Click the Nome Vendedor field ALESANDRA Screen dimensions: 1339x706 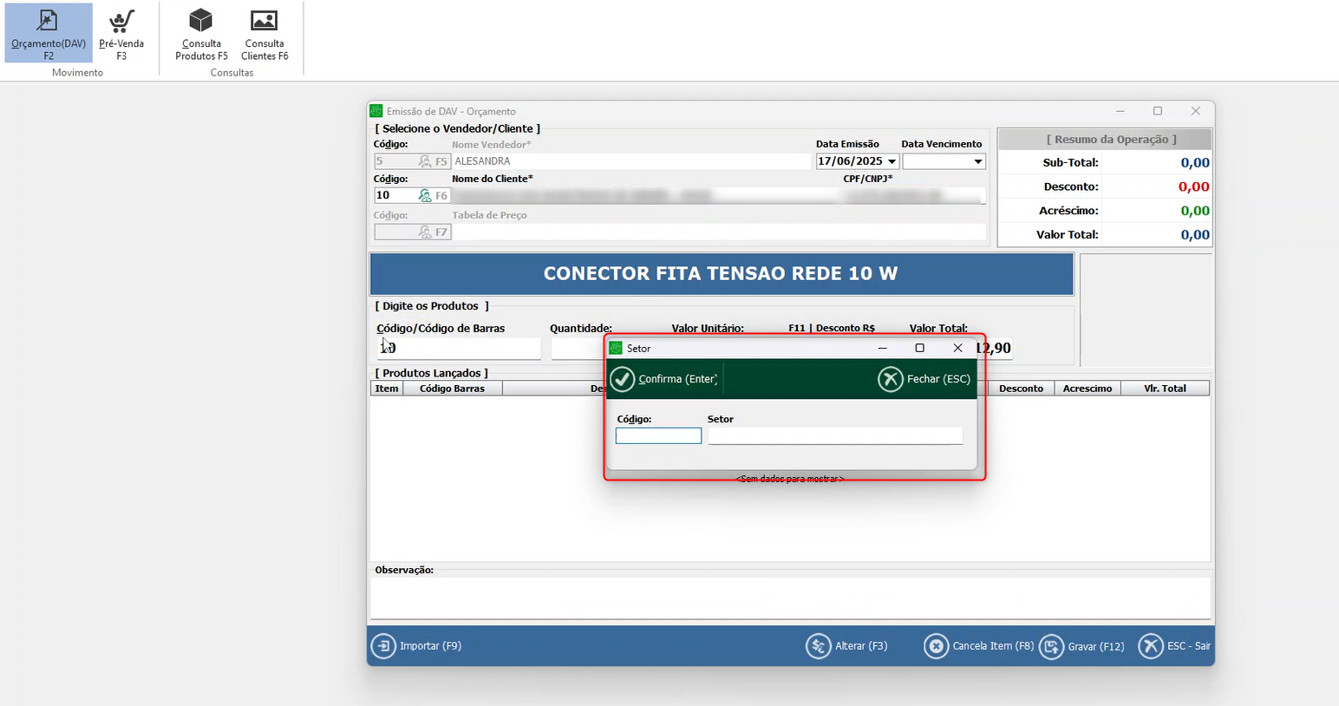(x=631, y=161)
